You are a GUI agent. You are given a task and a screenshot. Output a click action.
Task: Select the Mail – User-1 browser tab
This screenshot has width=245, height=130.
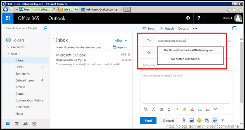tap(101, 10)
